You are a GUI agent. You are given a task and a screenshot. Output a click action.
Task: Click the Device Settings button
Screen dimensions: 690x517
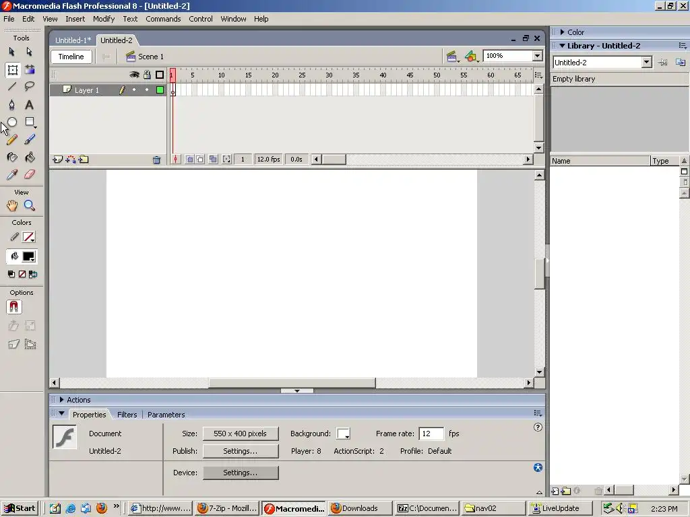(241, 473)
